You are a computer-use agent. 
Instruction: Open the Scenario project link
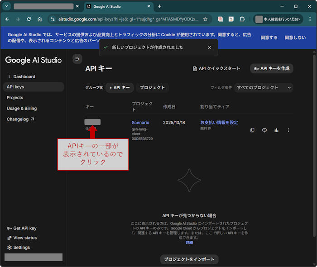coord(140,123)
